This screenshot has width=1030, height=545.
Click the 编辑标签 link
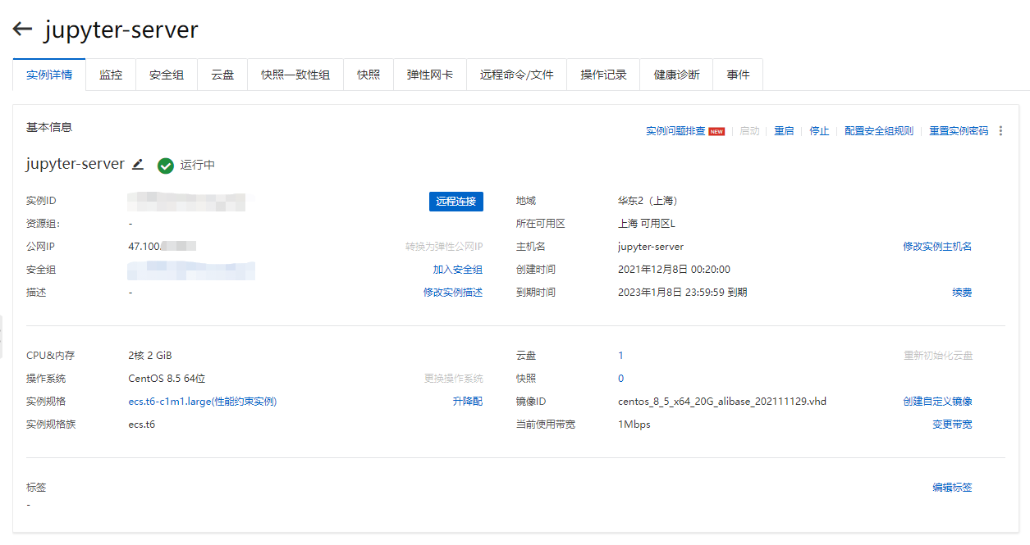click(952, 488)
